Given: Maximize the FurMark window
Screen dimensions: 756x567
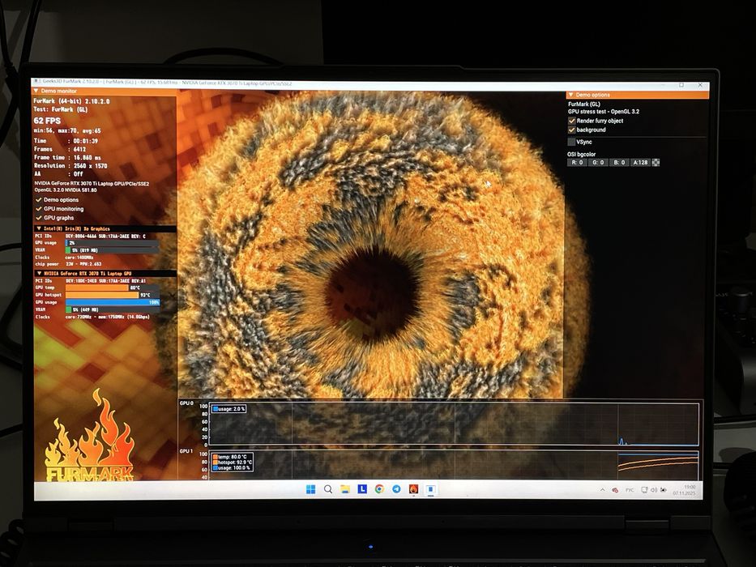Looking at the screenshot, I should pyautogui.click(x=681, y=85).
